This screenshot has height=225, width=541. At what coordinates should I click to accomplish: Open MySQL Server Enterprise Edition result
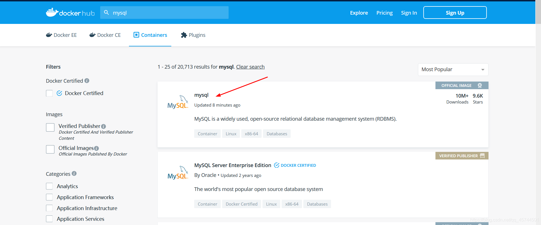point(233,165)
